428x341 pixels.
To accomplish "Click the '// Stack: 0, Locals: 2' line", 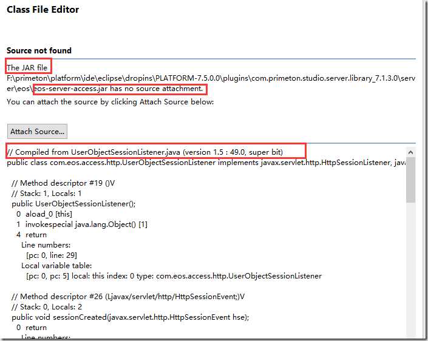I will pos(47,307).
